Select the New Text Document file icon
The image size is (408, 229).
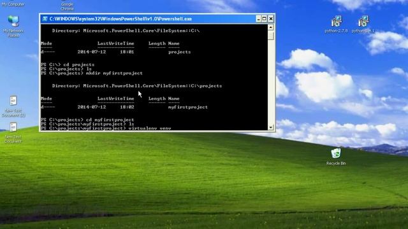tap(13, 133)
